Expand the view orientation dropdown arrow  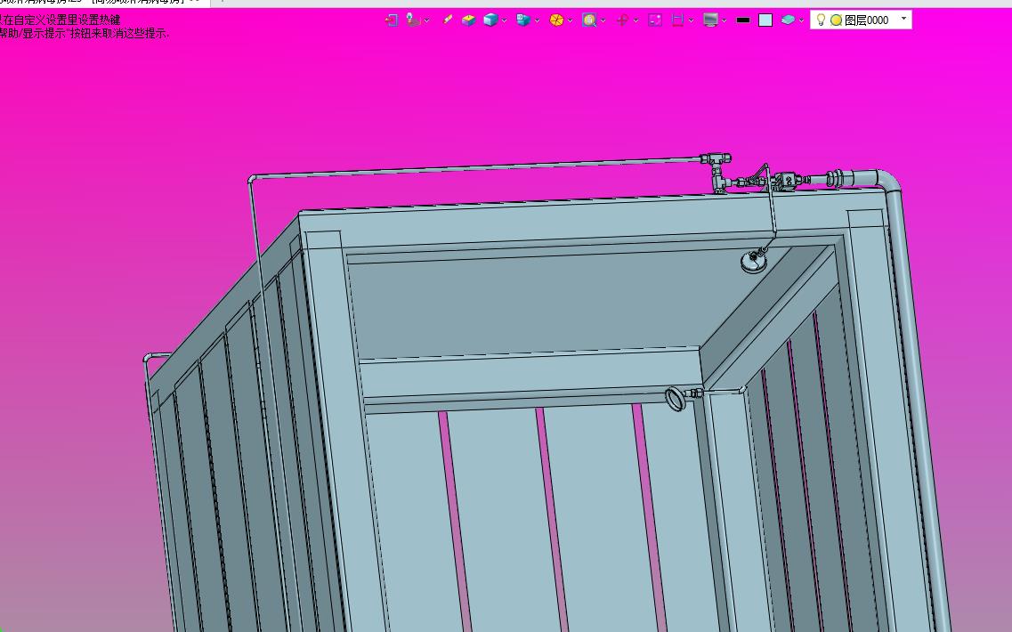point(537,20)
